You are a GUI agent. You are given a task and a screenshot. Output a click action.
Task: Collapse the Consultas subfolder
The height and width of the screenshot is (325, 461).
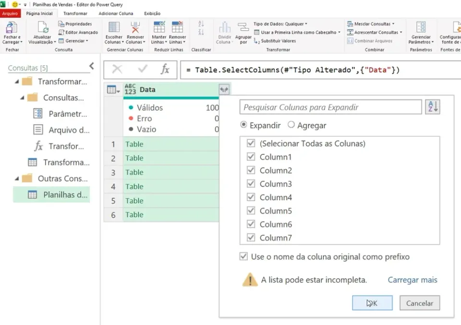pyautogui.click(x=22, y=98)
